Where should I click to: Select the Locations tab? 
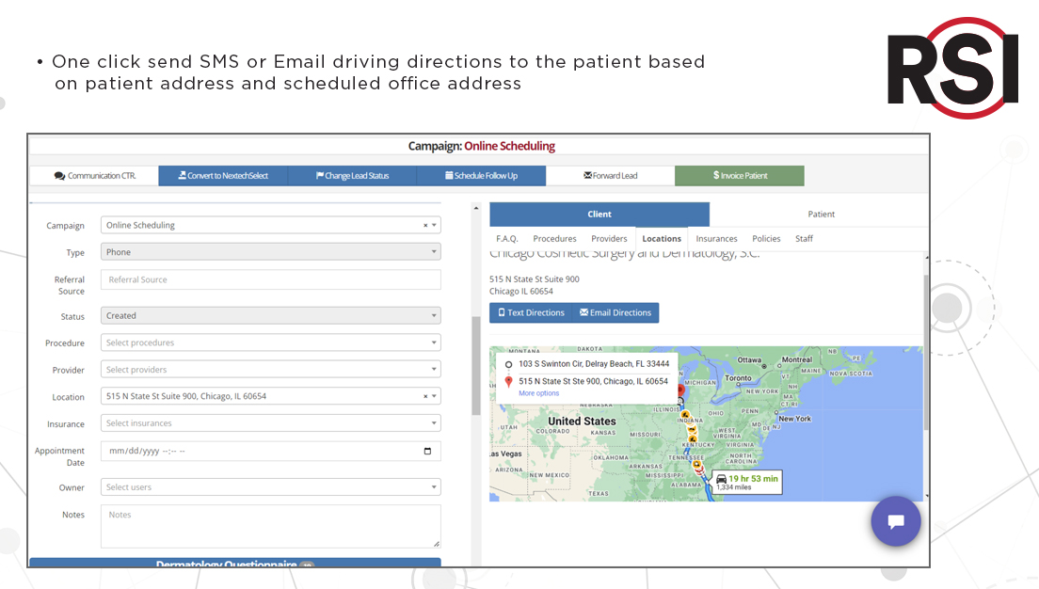662,238
